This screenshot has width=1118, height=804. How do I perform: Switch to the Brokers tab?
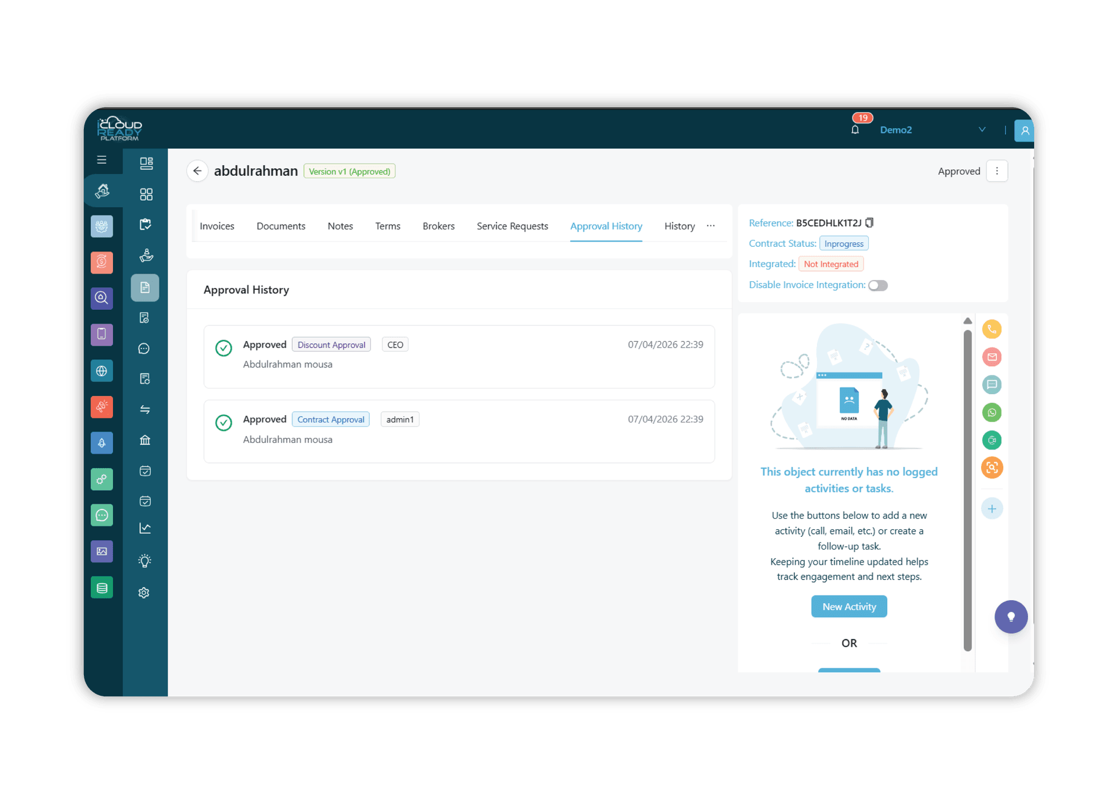[x=439, y=226]
